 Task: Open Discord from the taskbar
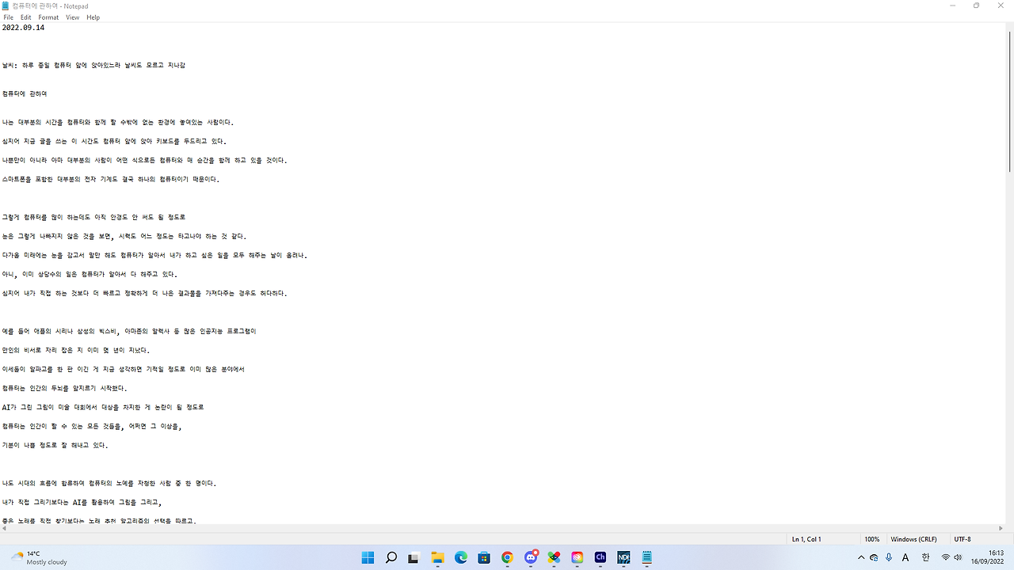pos(531,557)
